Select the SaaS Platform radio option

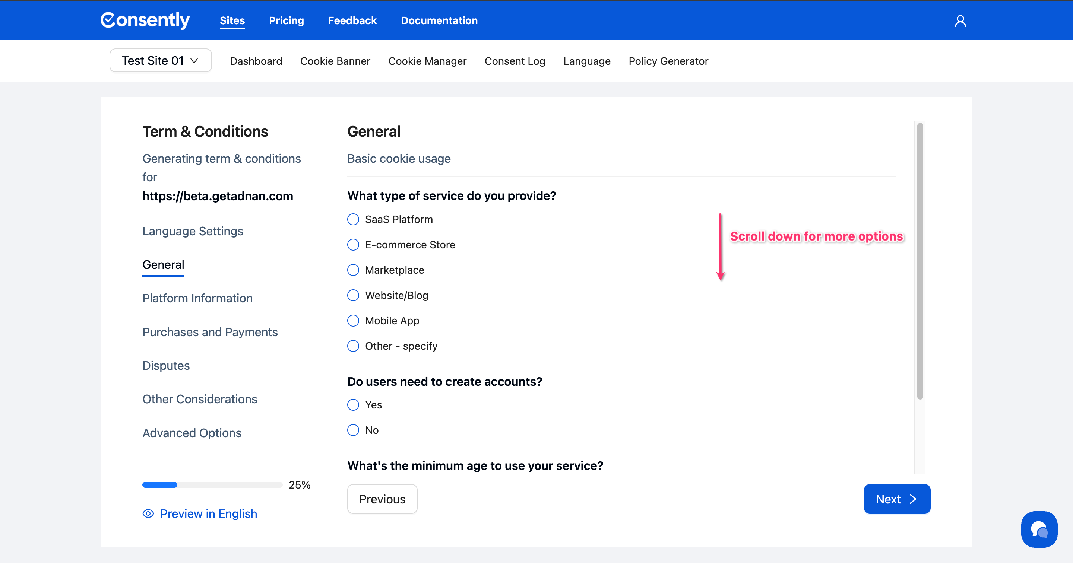pyautogui.click(x=353, y=219)
